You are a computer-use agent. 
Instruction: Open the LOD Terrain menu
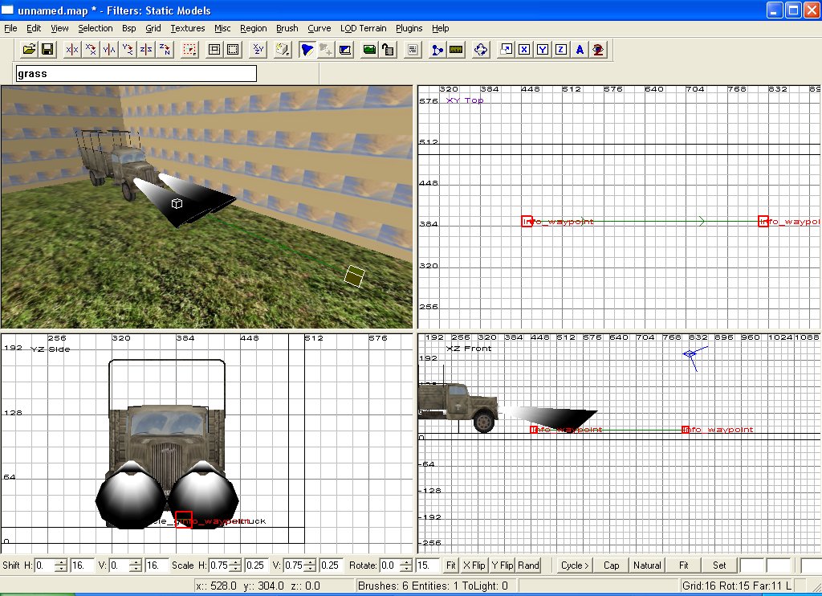363,28
